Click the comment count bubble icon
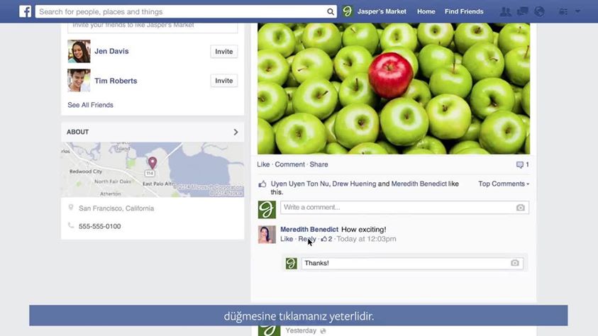Image resolution: width=598 pixels, height=336 pixels. tap(519, 164)
